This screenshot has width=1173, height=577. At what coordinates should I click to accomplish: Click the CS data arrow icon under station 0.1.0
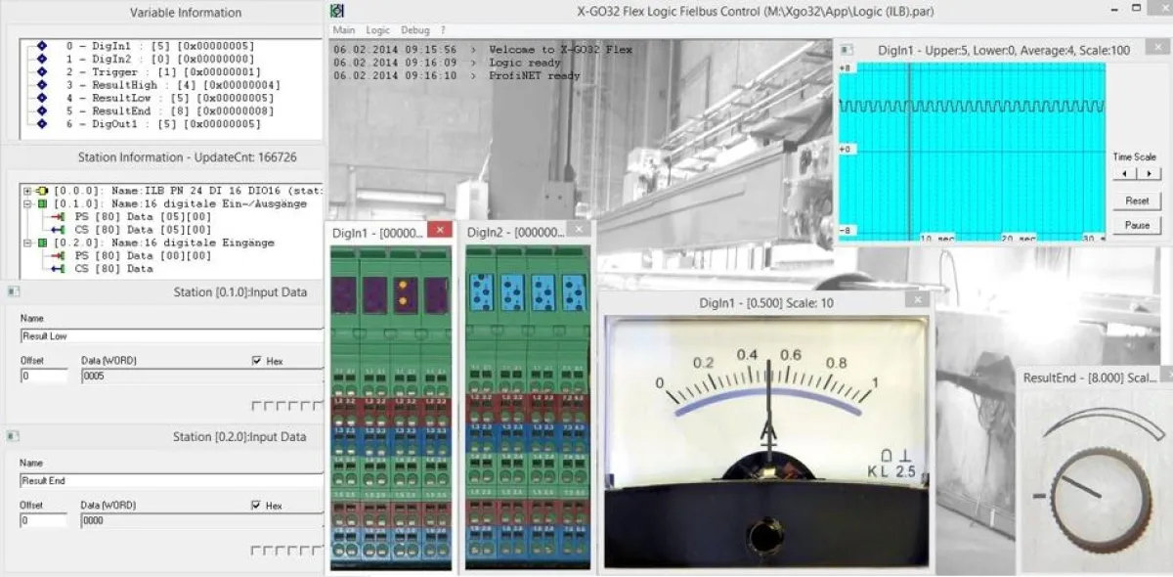58,230
